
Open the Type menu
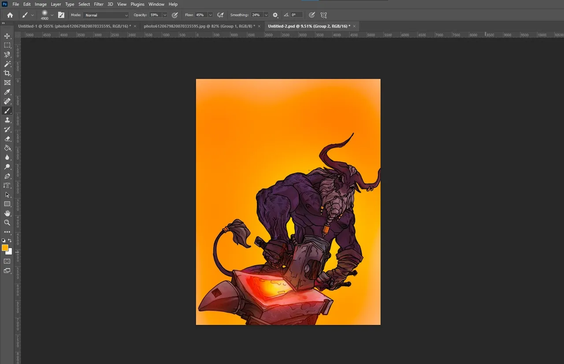coord(70,4)
